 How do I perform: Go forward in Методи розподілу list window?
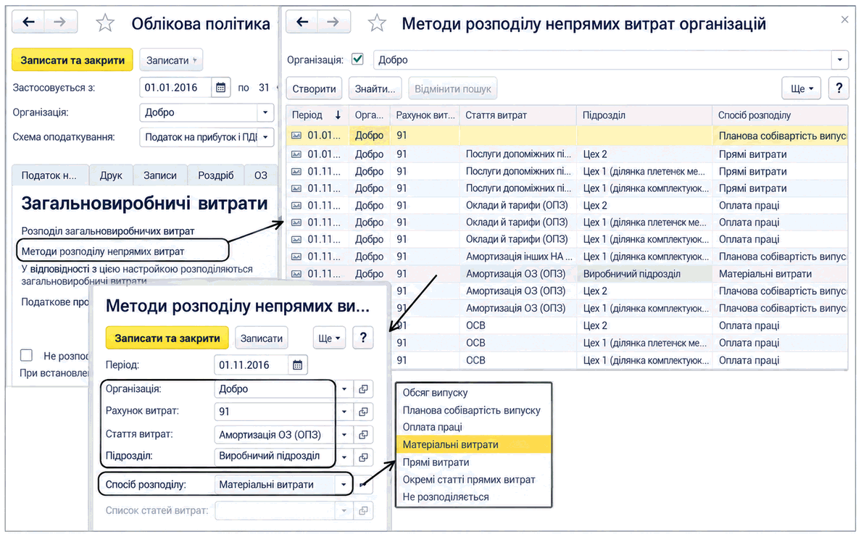tap(333, 22)
